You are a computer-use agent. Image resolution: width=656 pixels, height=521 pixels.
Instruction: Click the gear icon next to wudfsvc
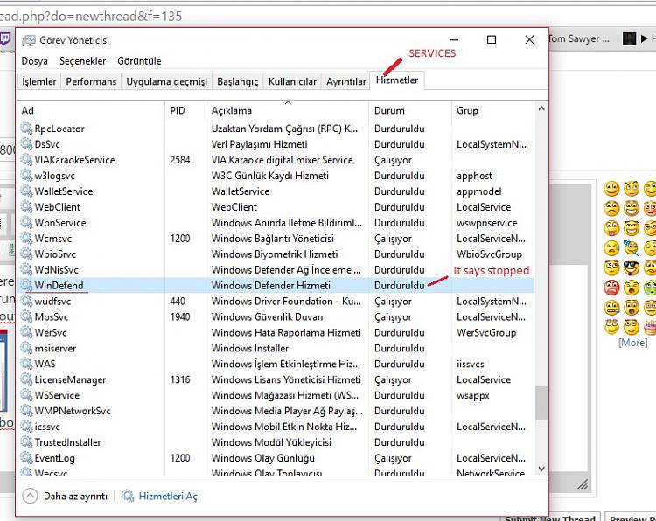(26, 301)
